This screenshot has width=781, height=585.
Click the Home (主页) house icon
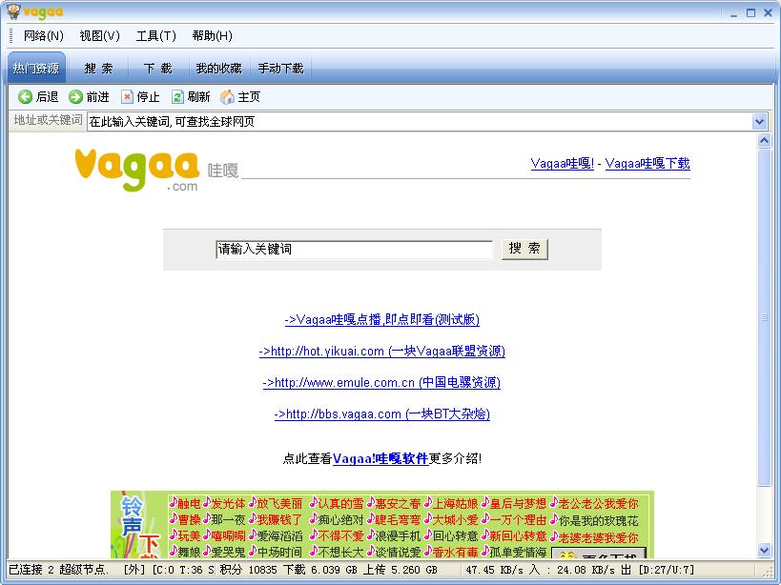click(227, 97)
